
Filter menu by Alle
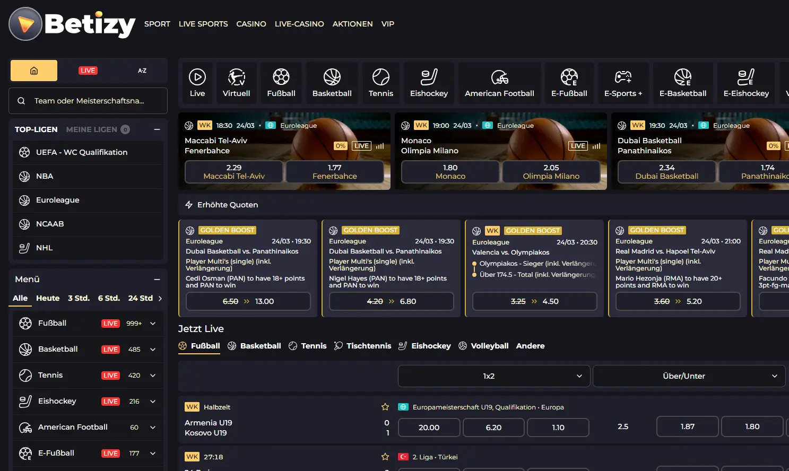coord(20,298)
